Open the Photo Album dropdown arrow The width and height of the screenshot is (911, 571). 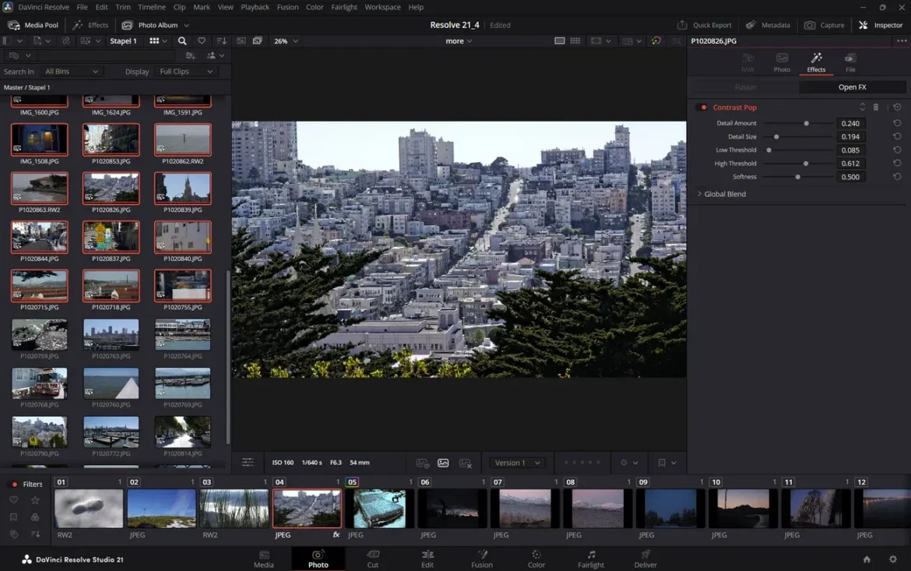[x=187, y=26]
